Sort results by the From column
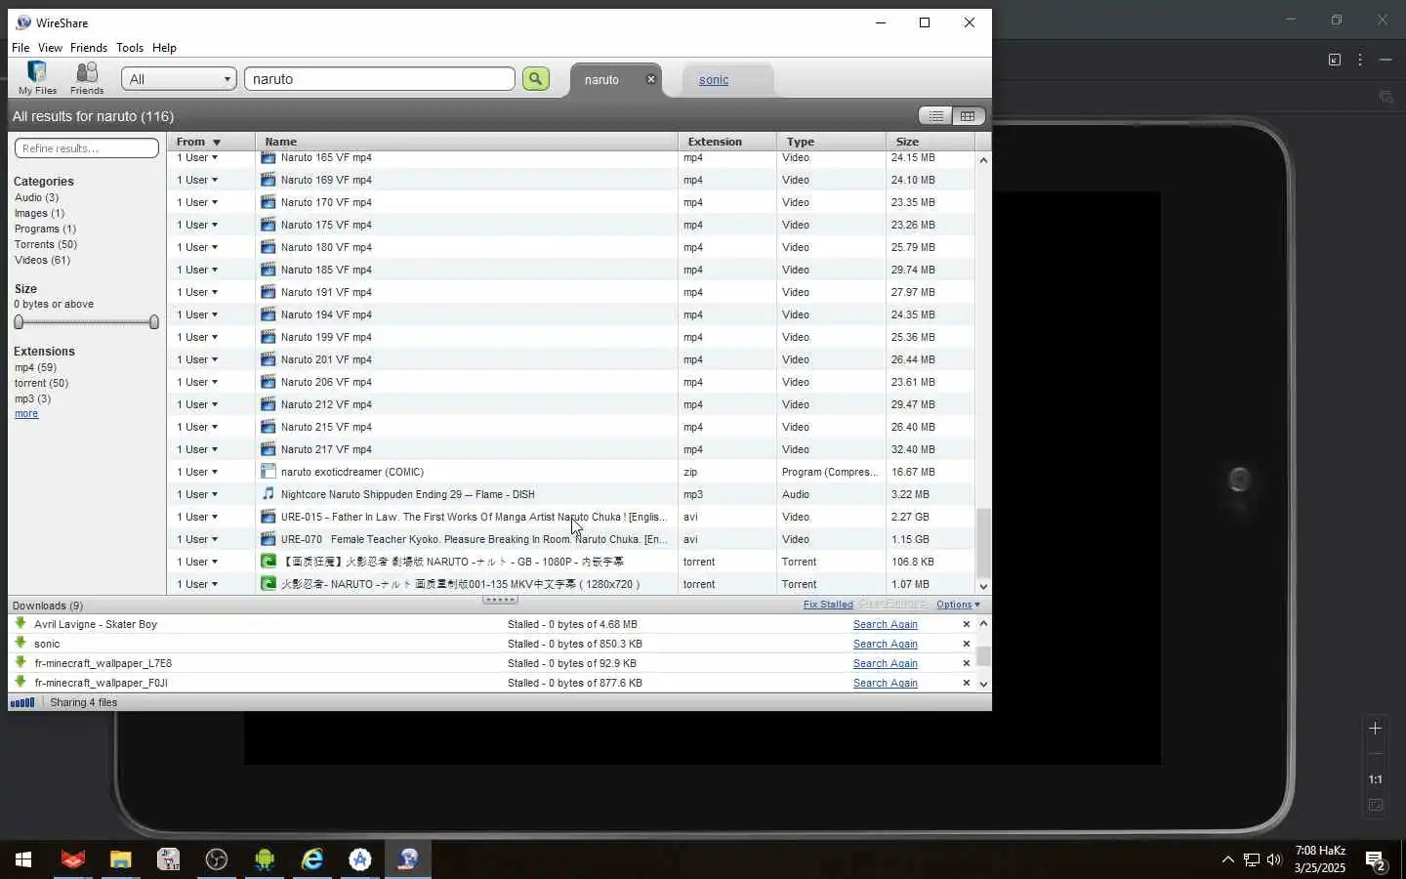This screenshot has width=1406, height=879. click(211, 142)
